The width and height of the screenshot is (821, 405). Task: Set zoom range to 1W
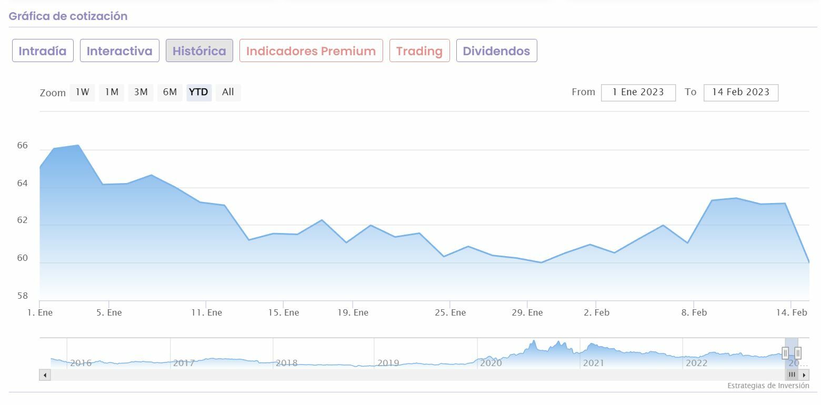pos(82,93)
